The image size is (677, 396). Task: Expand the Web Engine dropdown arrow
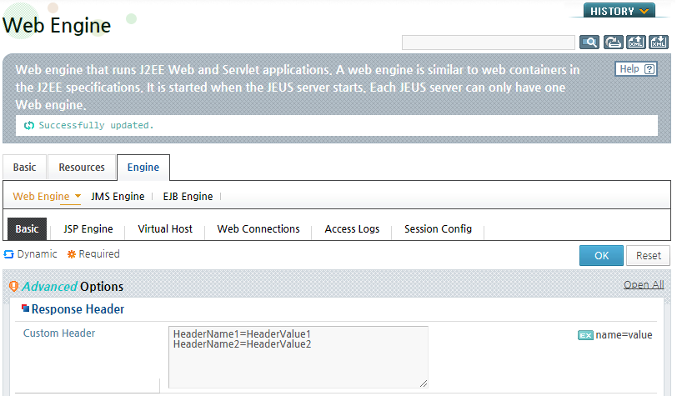coord(78,196)
